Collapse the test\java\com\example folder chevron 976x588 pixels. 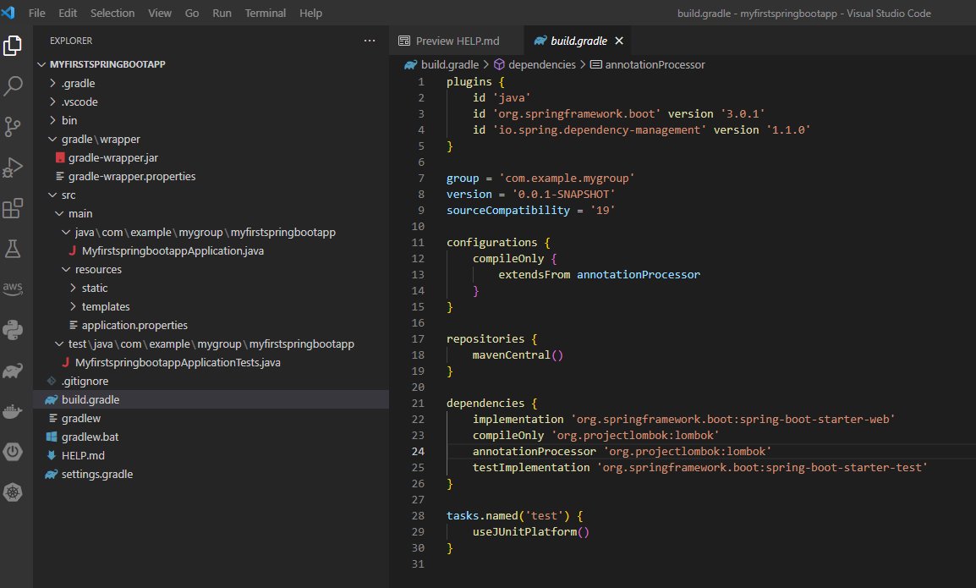point(59,343)
